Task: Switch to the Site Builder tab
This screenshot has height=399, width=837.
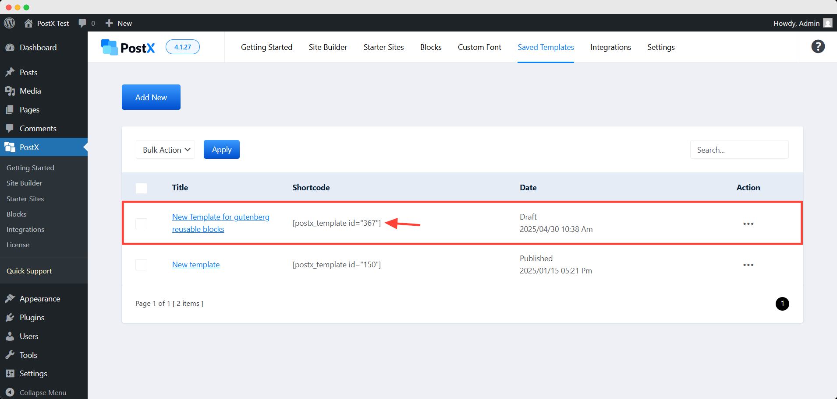Action: [328, 47]
